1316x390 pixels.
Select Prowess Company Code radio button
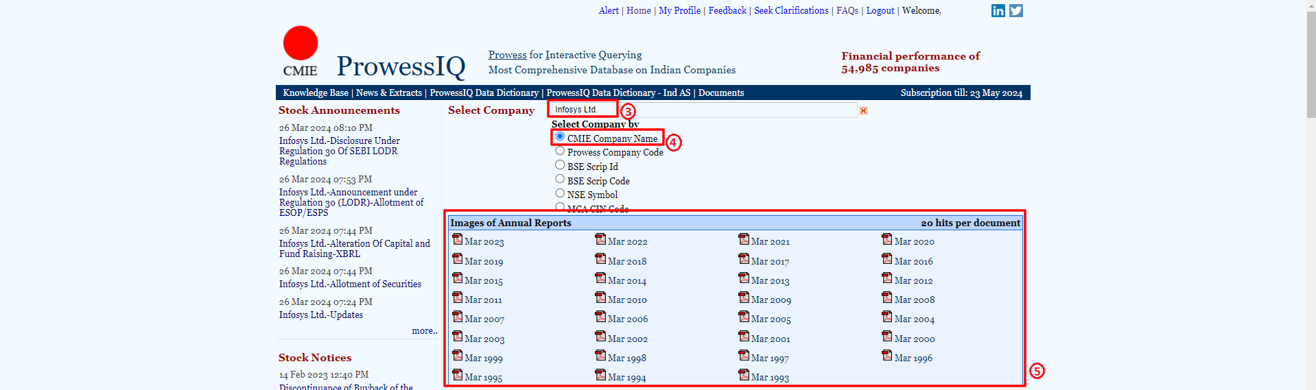pyautogui.click(x=560, y=151)
